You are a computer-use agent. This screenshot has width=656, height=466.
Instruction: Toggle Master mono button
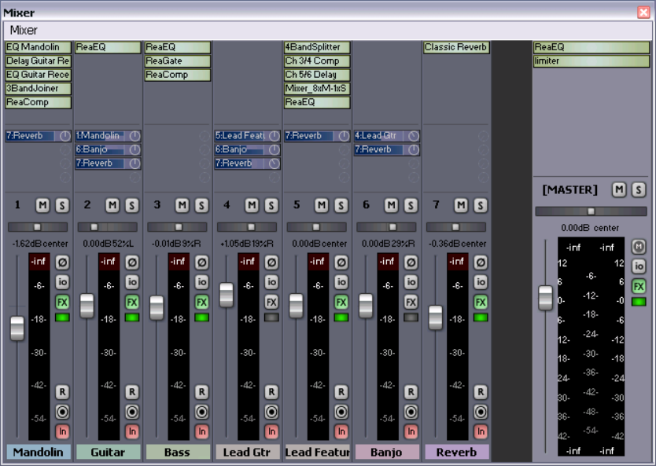tap(639, 247)
